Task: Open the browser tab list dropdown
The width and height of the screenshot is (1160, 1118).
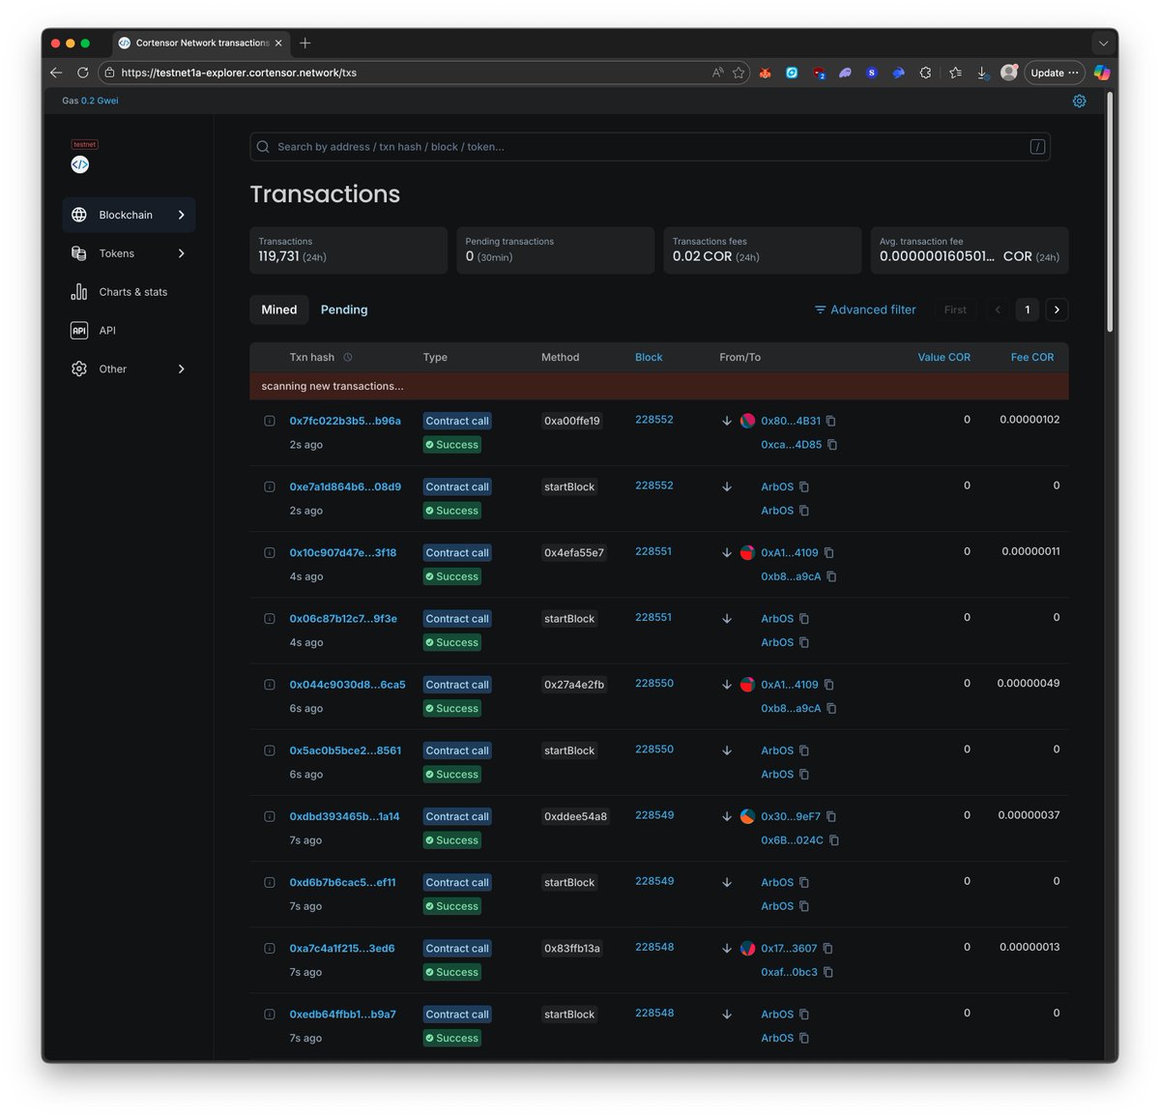Action: 1103,43
